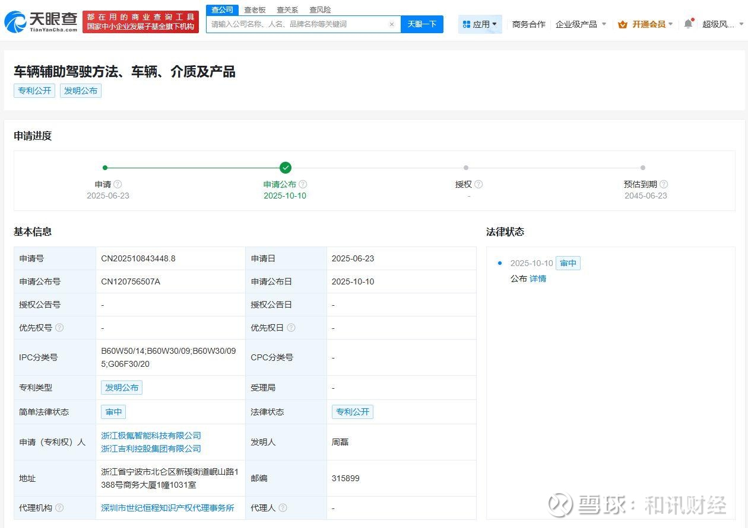This screenshot has height=528, width=748.
Task: Click help icon beside 预估到期
Action: pos(664,184)
